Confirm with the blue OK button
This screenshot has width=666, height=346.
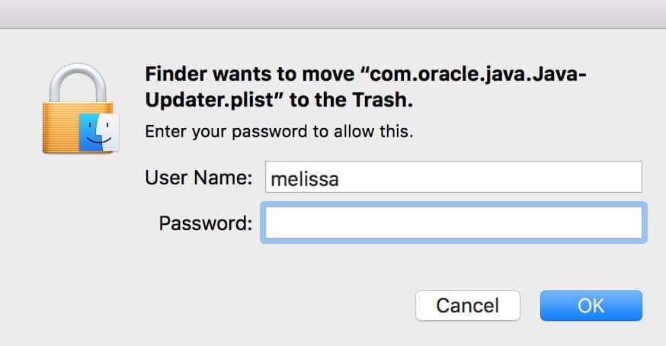[591, 306]
